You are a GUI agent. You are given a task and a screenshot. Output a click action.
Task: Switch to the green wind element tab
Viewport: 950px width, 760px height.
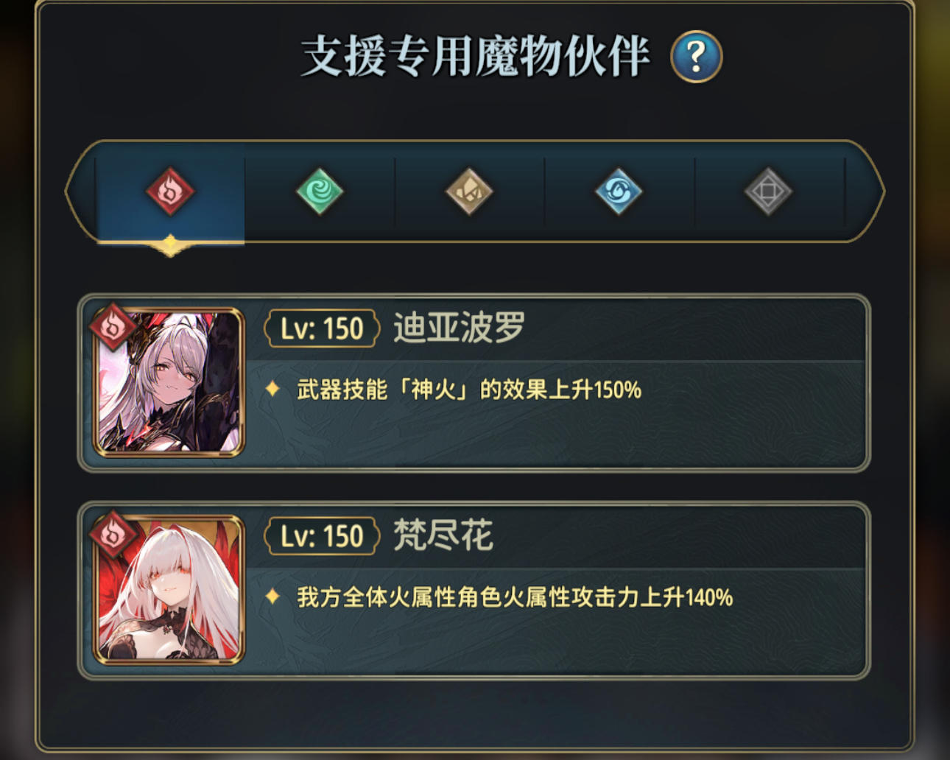point(320,191)
